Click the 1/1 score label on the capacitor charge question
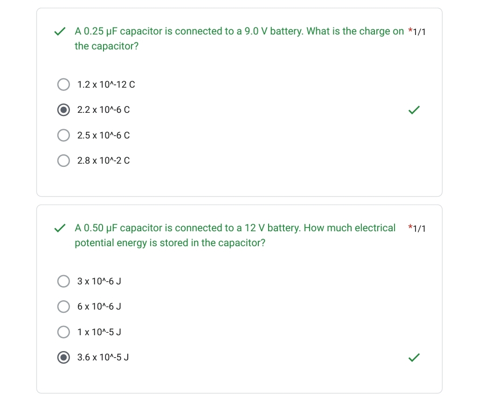Image resolution: width=491 pixels, height=414 pixels. 419,32
